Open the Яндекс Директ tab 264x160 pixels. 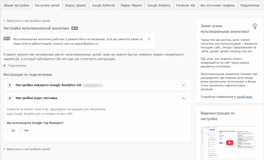(76, 5)
